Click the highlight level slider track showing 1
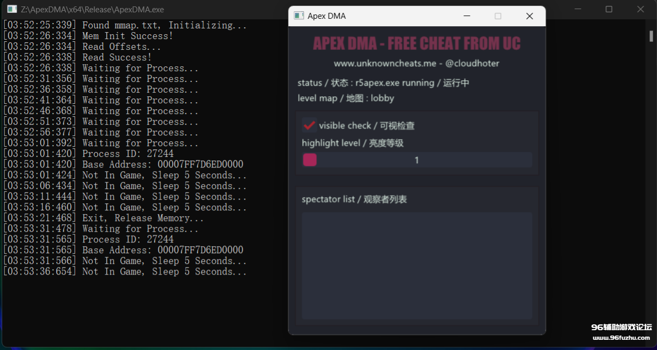Screen dimensions: 657x350 coord(417,160)
